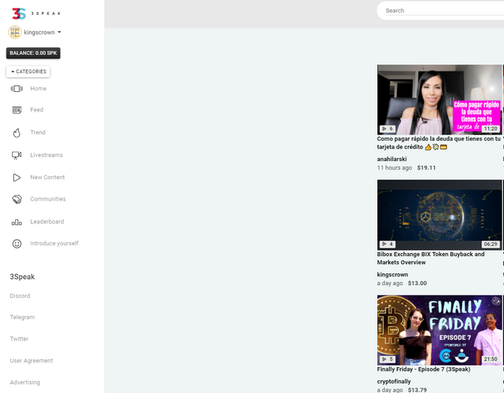Click the Livestreams camera icon
Viewport: 504px width, 393px height.
point(17,156)
